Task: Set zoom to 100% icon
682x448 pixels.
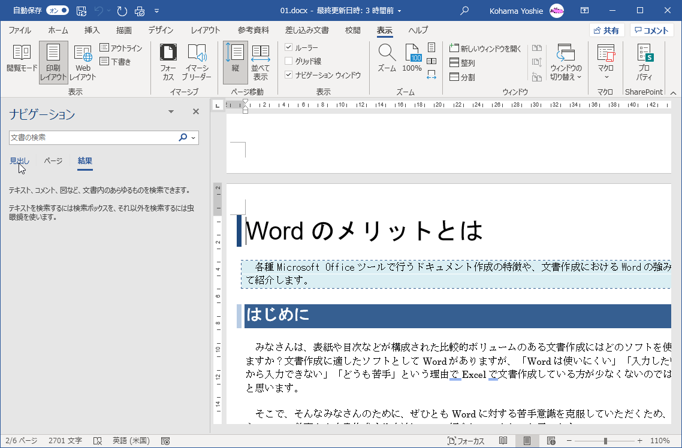Action: [412, 58]
